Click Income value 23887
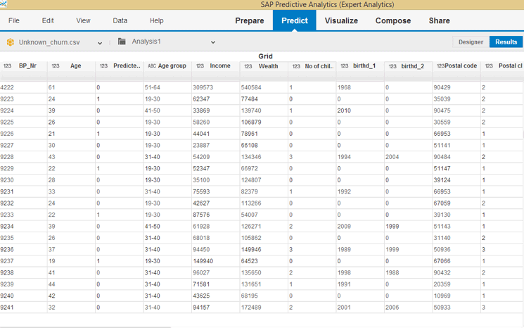 click(201, 145)
